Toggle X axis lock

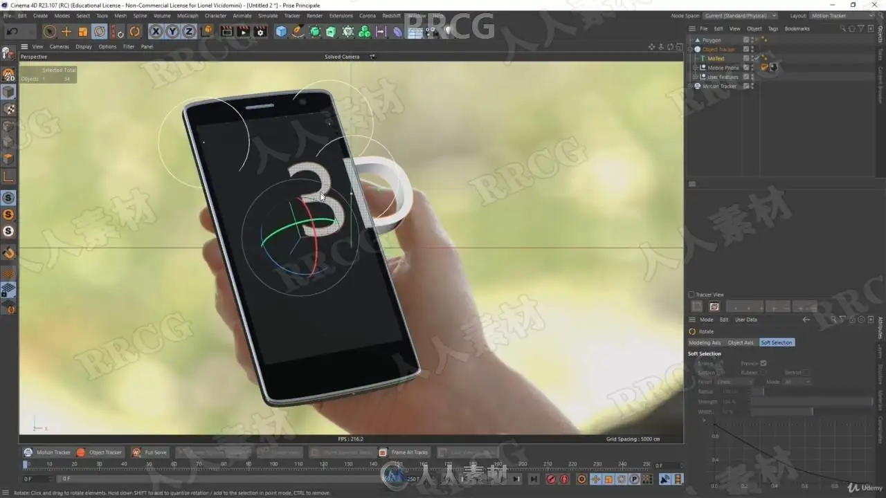point(156,32)
